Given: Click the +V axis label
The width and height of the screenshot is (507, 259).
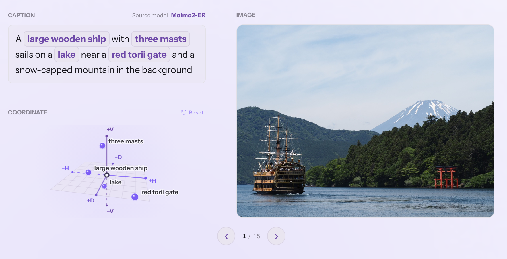Looking at the screenshot, I should tap(110, 129).
